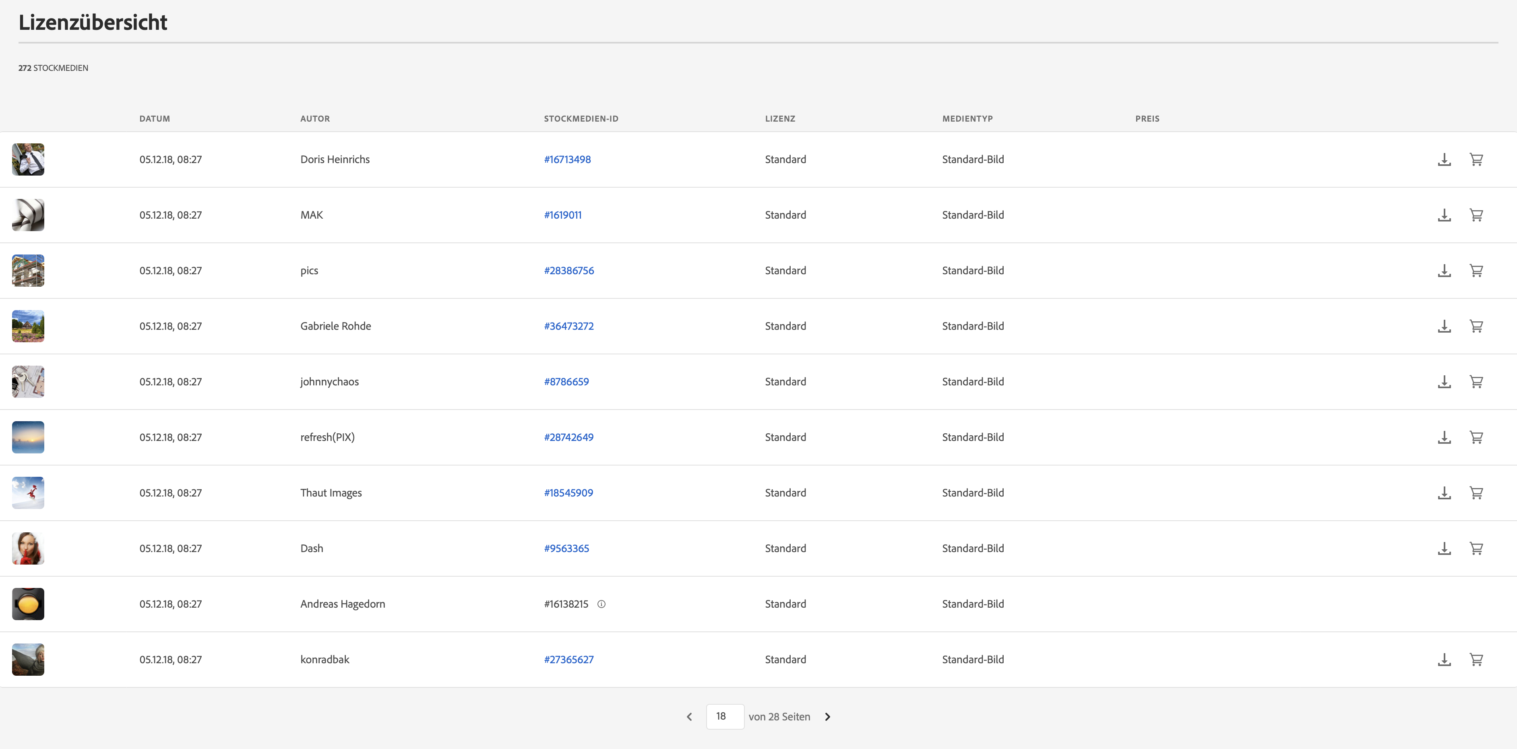Download the Thaut Images photo
Viewport: 1517px width, 749px height.
point(1444,493)
